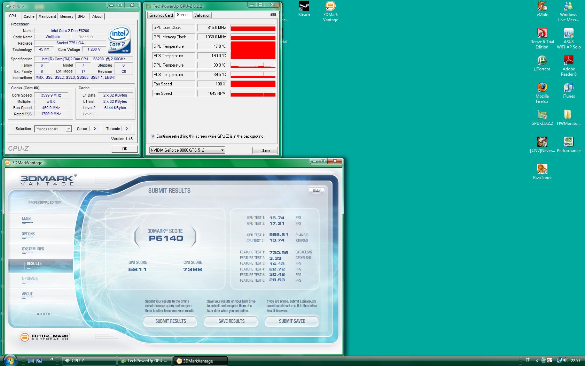Click the HELP button in 3DMark Vantage
This screenshot has width=585, height=366.
tap(317, 190)
